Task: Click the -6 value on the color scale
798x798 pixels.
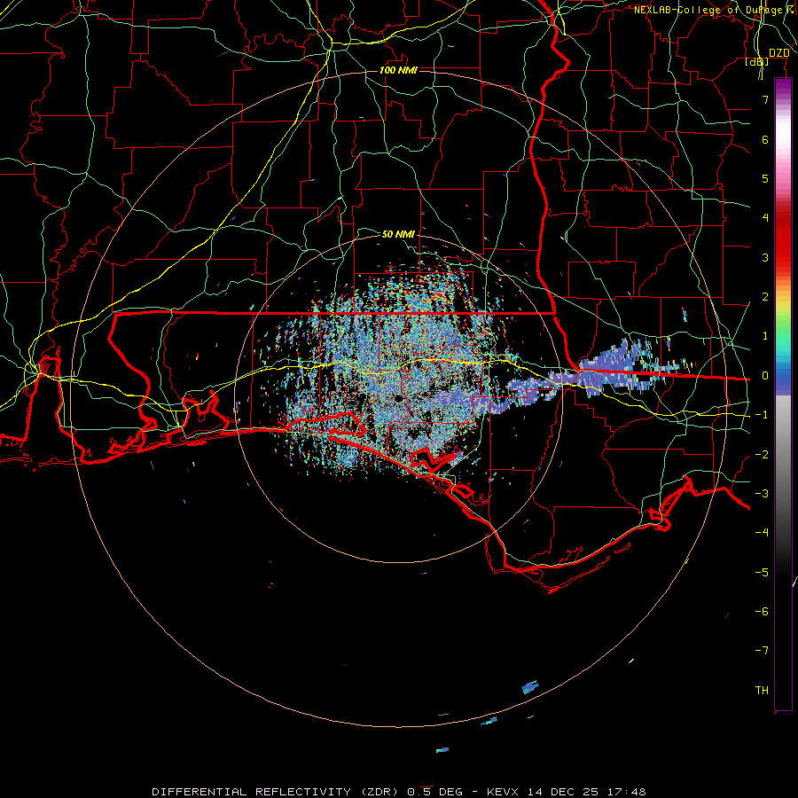Action: coord(762,612)
